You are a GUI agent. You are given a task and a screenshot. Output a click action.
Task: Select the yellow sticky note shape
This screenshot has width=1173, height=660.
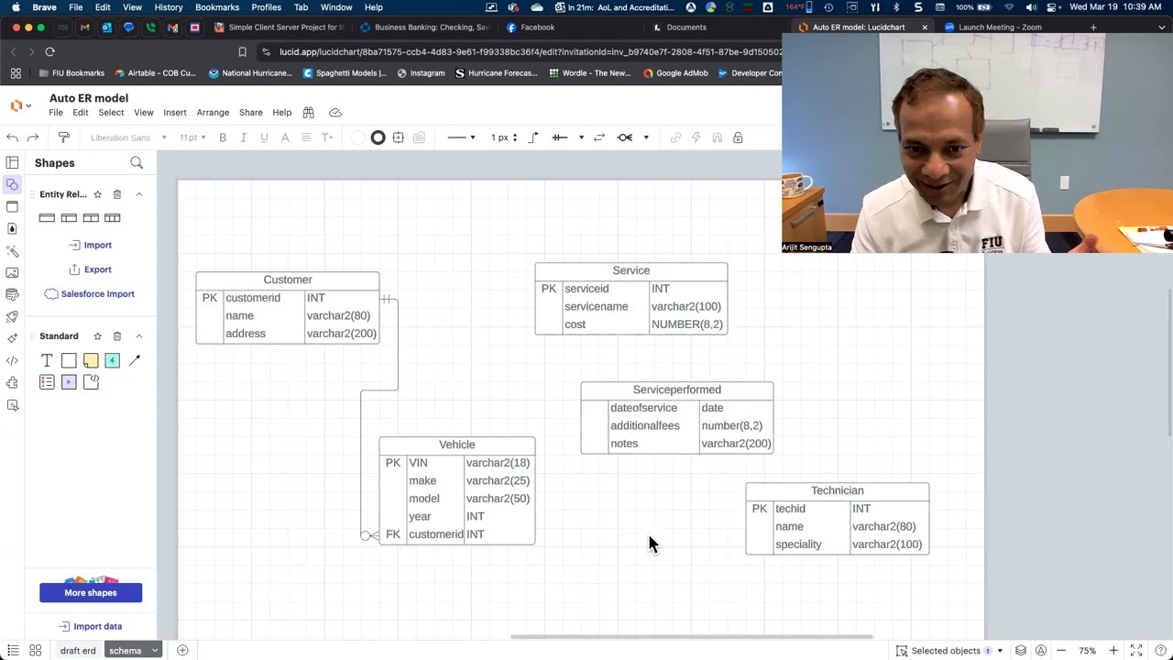click(91, 360)
